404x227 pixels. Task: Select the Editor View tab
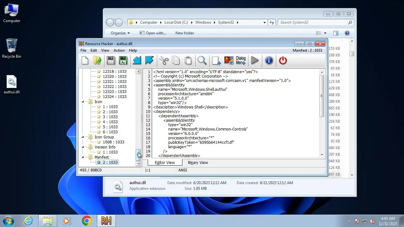click(x=165, y=163)
